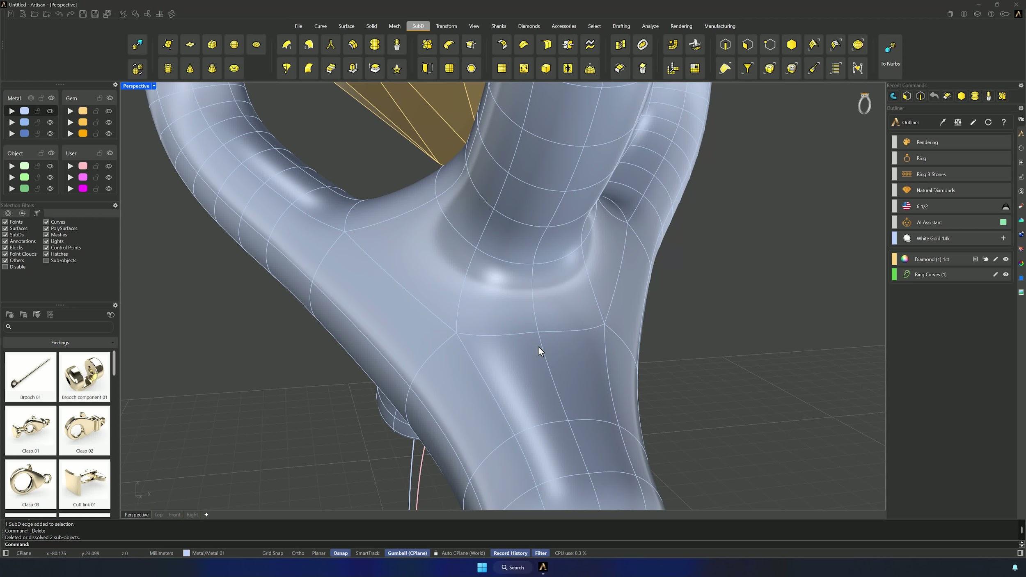1026x577 pixels.
Task: Open the Shanks menu
Action: [x=499, y=26]
